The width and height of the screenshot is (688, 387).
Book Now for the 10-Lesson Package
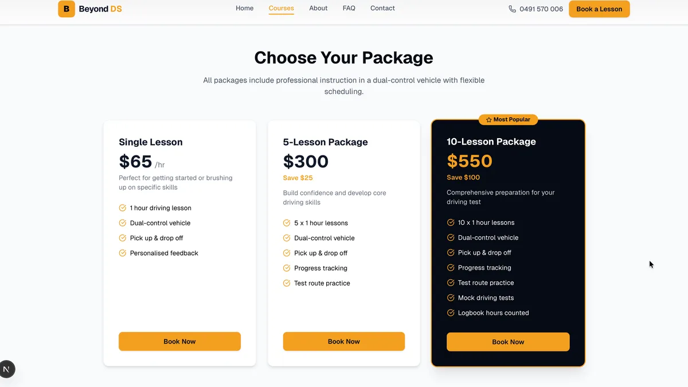[x=508, y=342]
